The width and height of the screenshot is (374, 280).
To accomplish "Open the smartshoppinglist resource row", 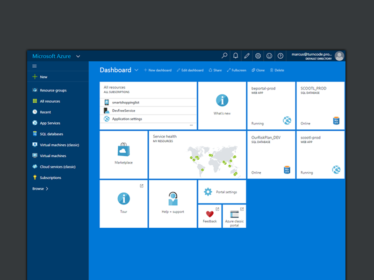I will 148,102.
